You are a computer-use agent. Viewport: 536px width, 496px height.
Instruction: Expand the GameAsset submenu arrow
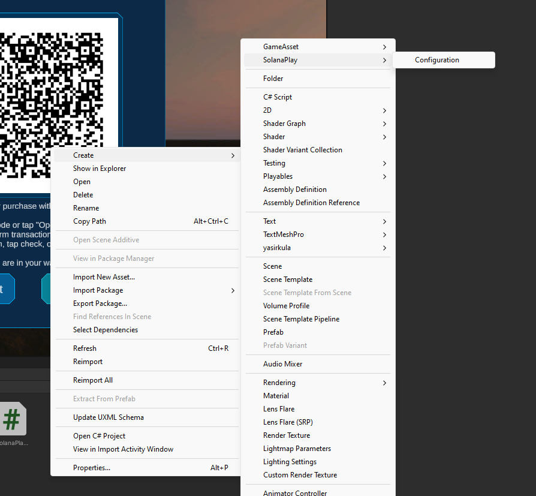pyautogui.click(x=384, y=47)
